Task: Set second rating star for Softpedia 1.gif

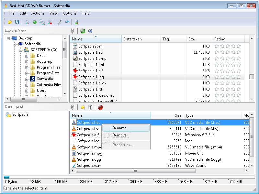Action: pyautogui.click(x=222, y=71)
